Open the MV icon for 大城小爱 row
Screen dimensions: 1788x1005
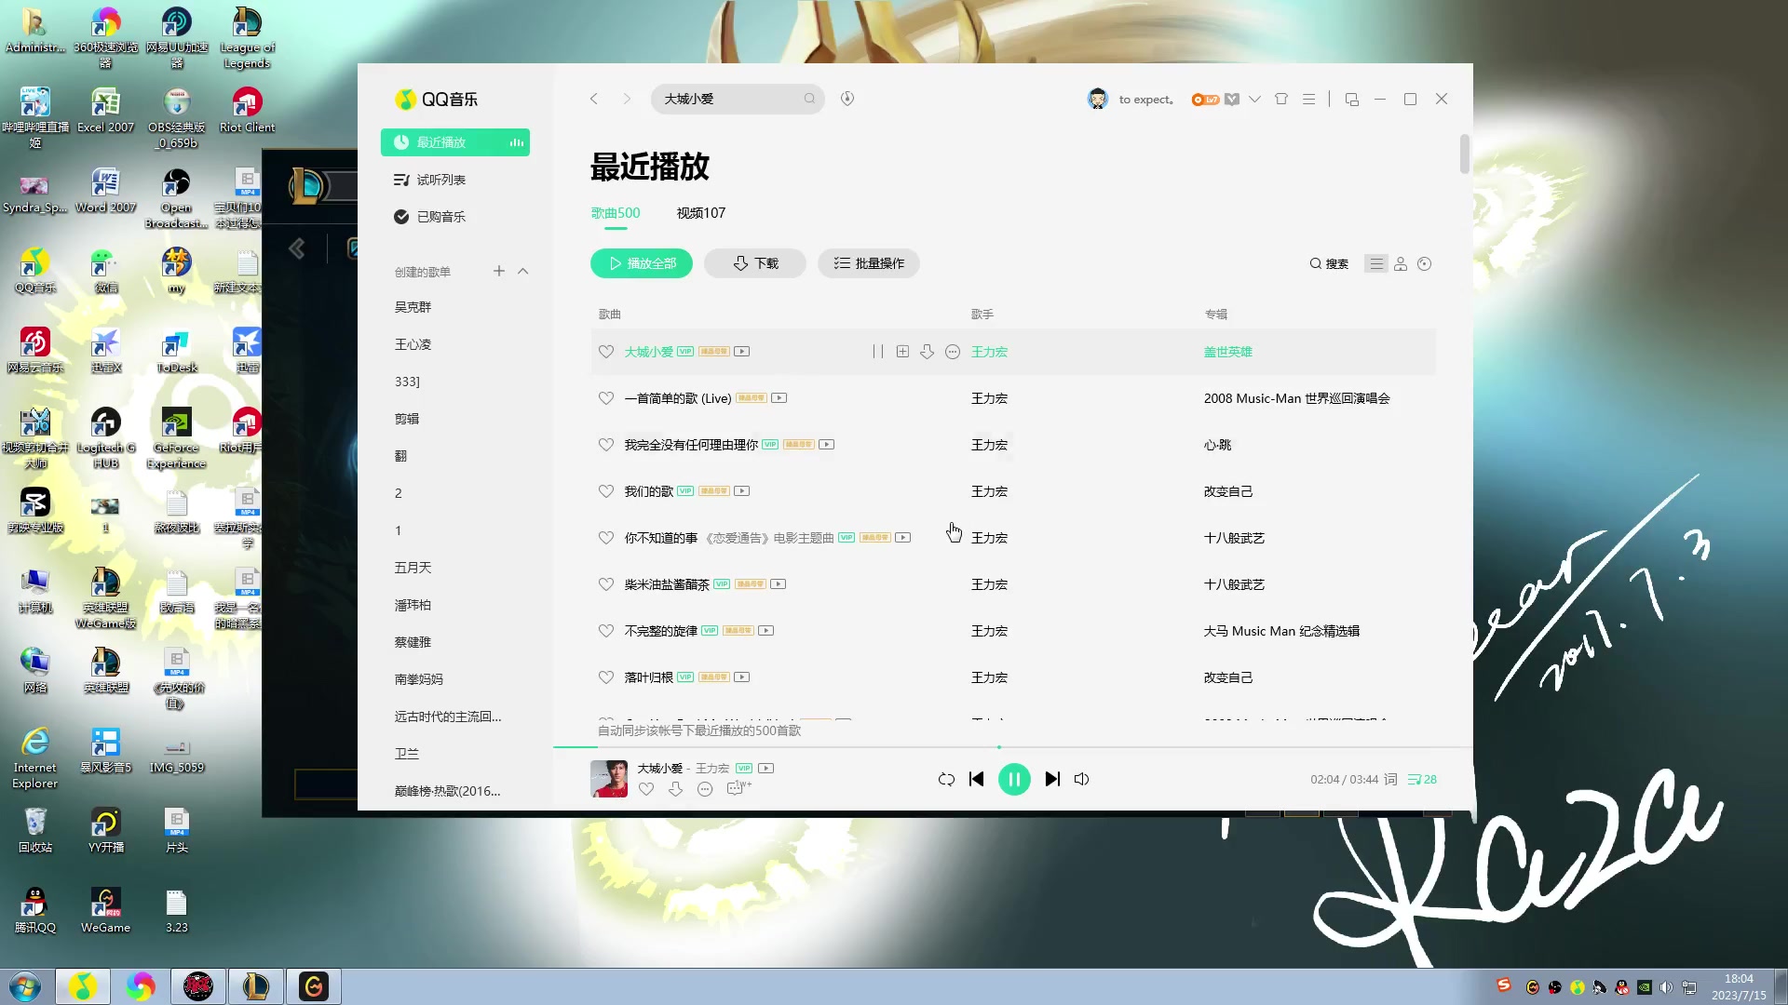(x=742, y=352)
